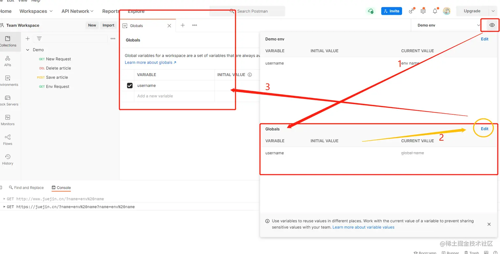Viewport: 500px width, 254px height.
Task: Open the Learn more about globals link
Action: [150, 63]
